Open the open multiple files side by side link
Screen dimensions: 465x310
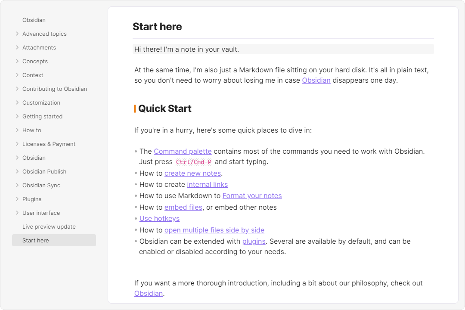[x=214, y=230]
